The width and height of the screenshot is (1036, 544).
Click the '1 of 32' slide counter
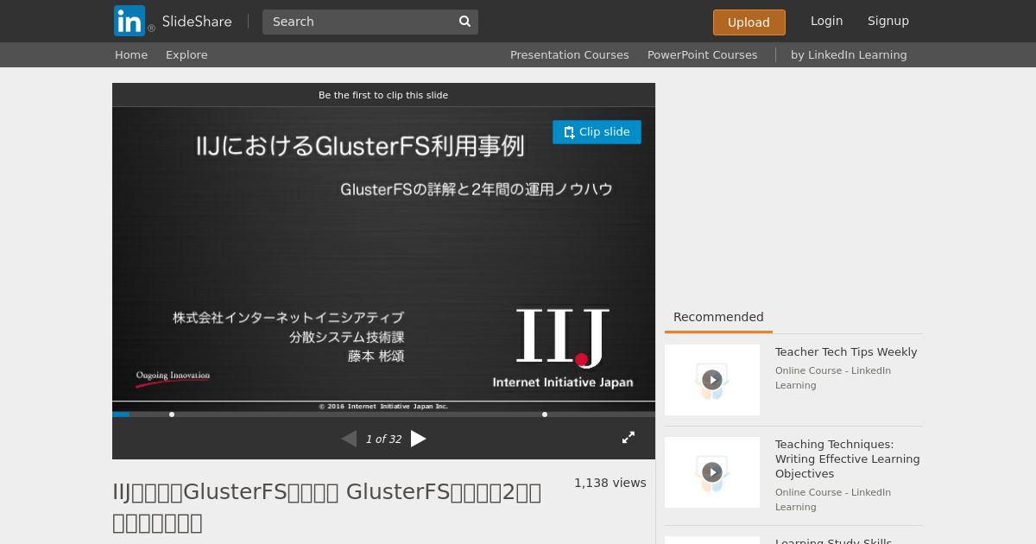tap(383, 439)
